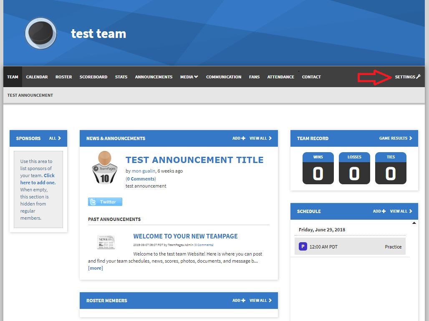Viewport: 429px width, 321px height.
Task: Click the Ties counter tile
Action: click(x=391, y=168)
